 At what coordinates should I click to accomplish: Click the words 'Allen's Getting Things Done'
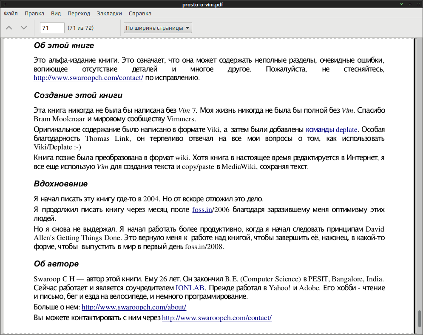(77, 238)
